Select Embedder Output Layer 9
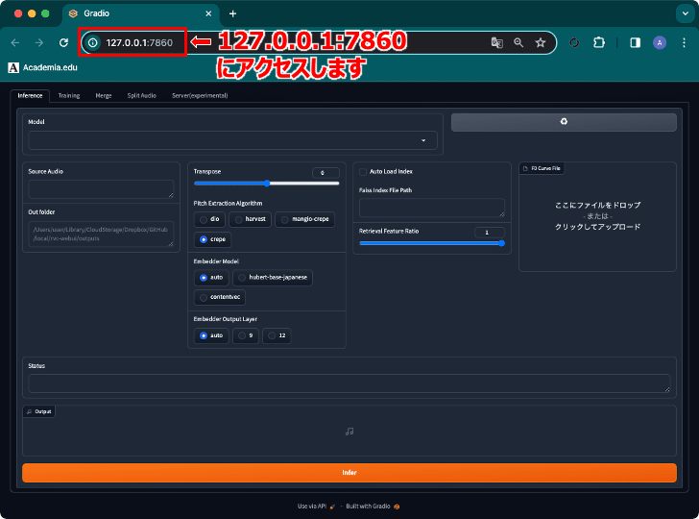This screenshot has height=519, width=699. coord(246,335)
